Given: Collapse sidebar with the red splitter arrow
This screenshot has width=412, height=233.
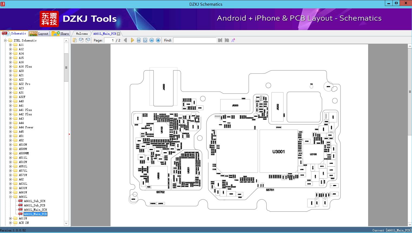Looking at the screenshot, I should pos(69,134).
